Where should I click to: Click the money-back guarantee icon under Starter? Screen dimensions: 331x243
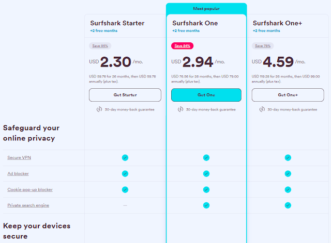[99, 109]
